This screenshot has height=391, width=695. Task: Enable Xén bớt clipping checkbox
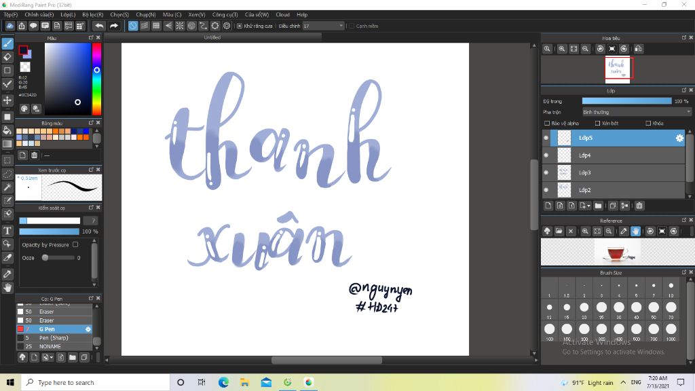(x=597, y=124)
